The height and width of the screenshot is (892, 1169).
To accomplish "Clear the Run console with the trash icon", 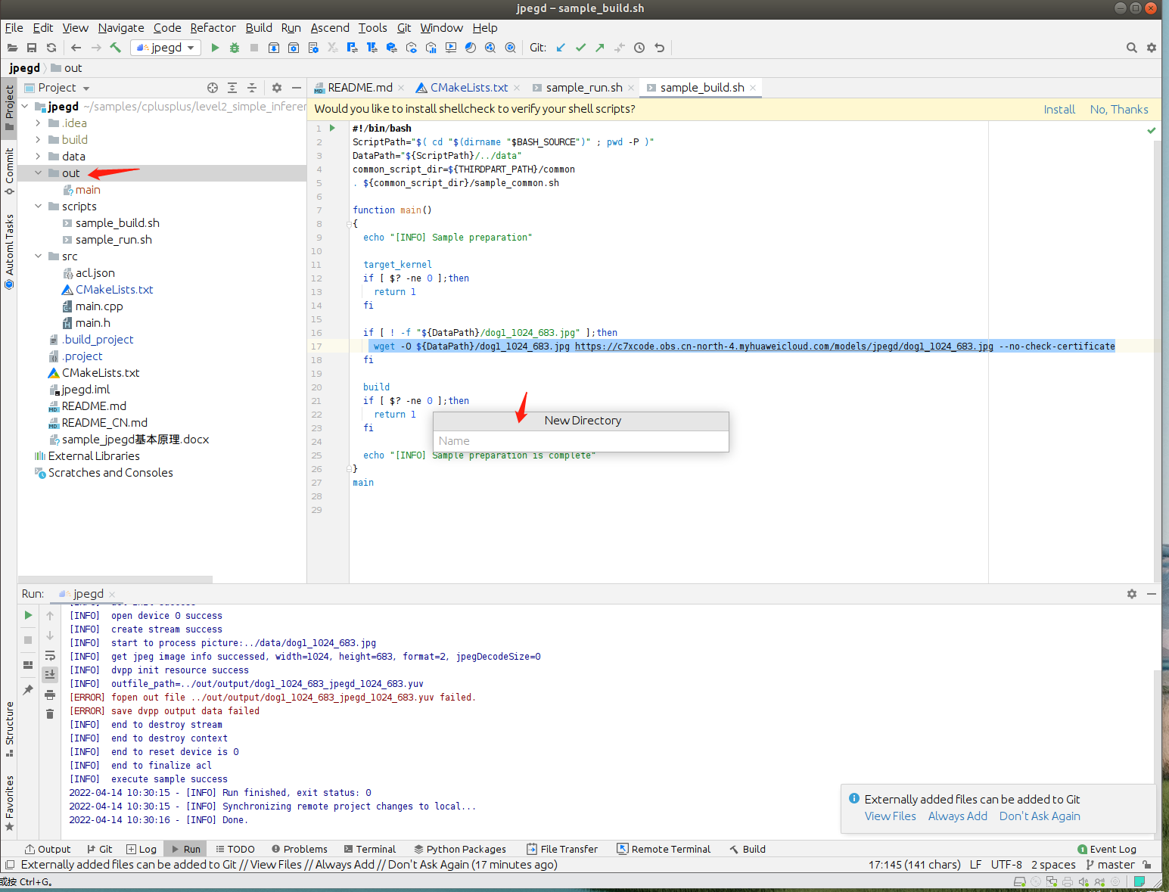I will tap(50, 714).
